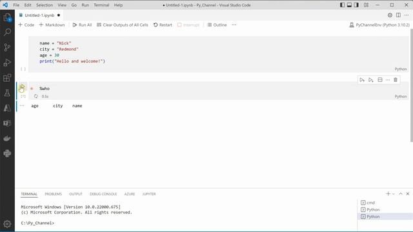Clear Outputs of All Cells
Image resolution: width=413 pixels, height=232 pixels.
tap(123, 24)
